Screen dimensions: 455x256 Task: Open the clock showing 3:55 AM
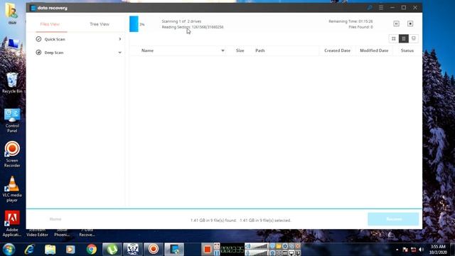coord(438,250)
